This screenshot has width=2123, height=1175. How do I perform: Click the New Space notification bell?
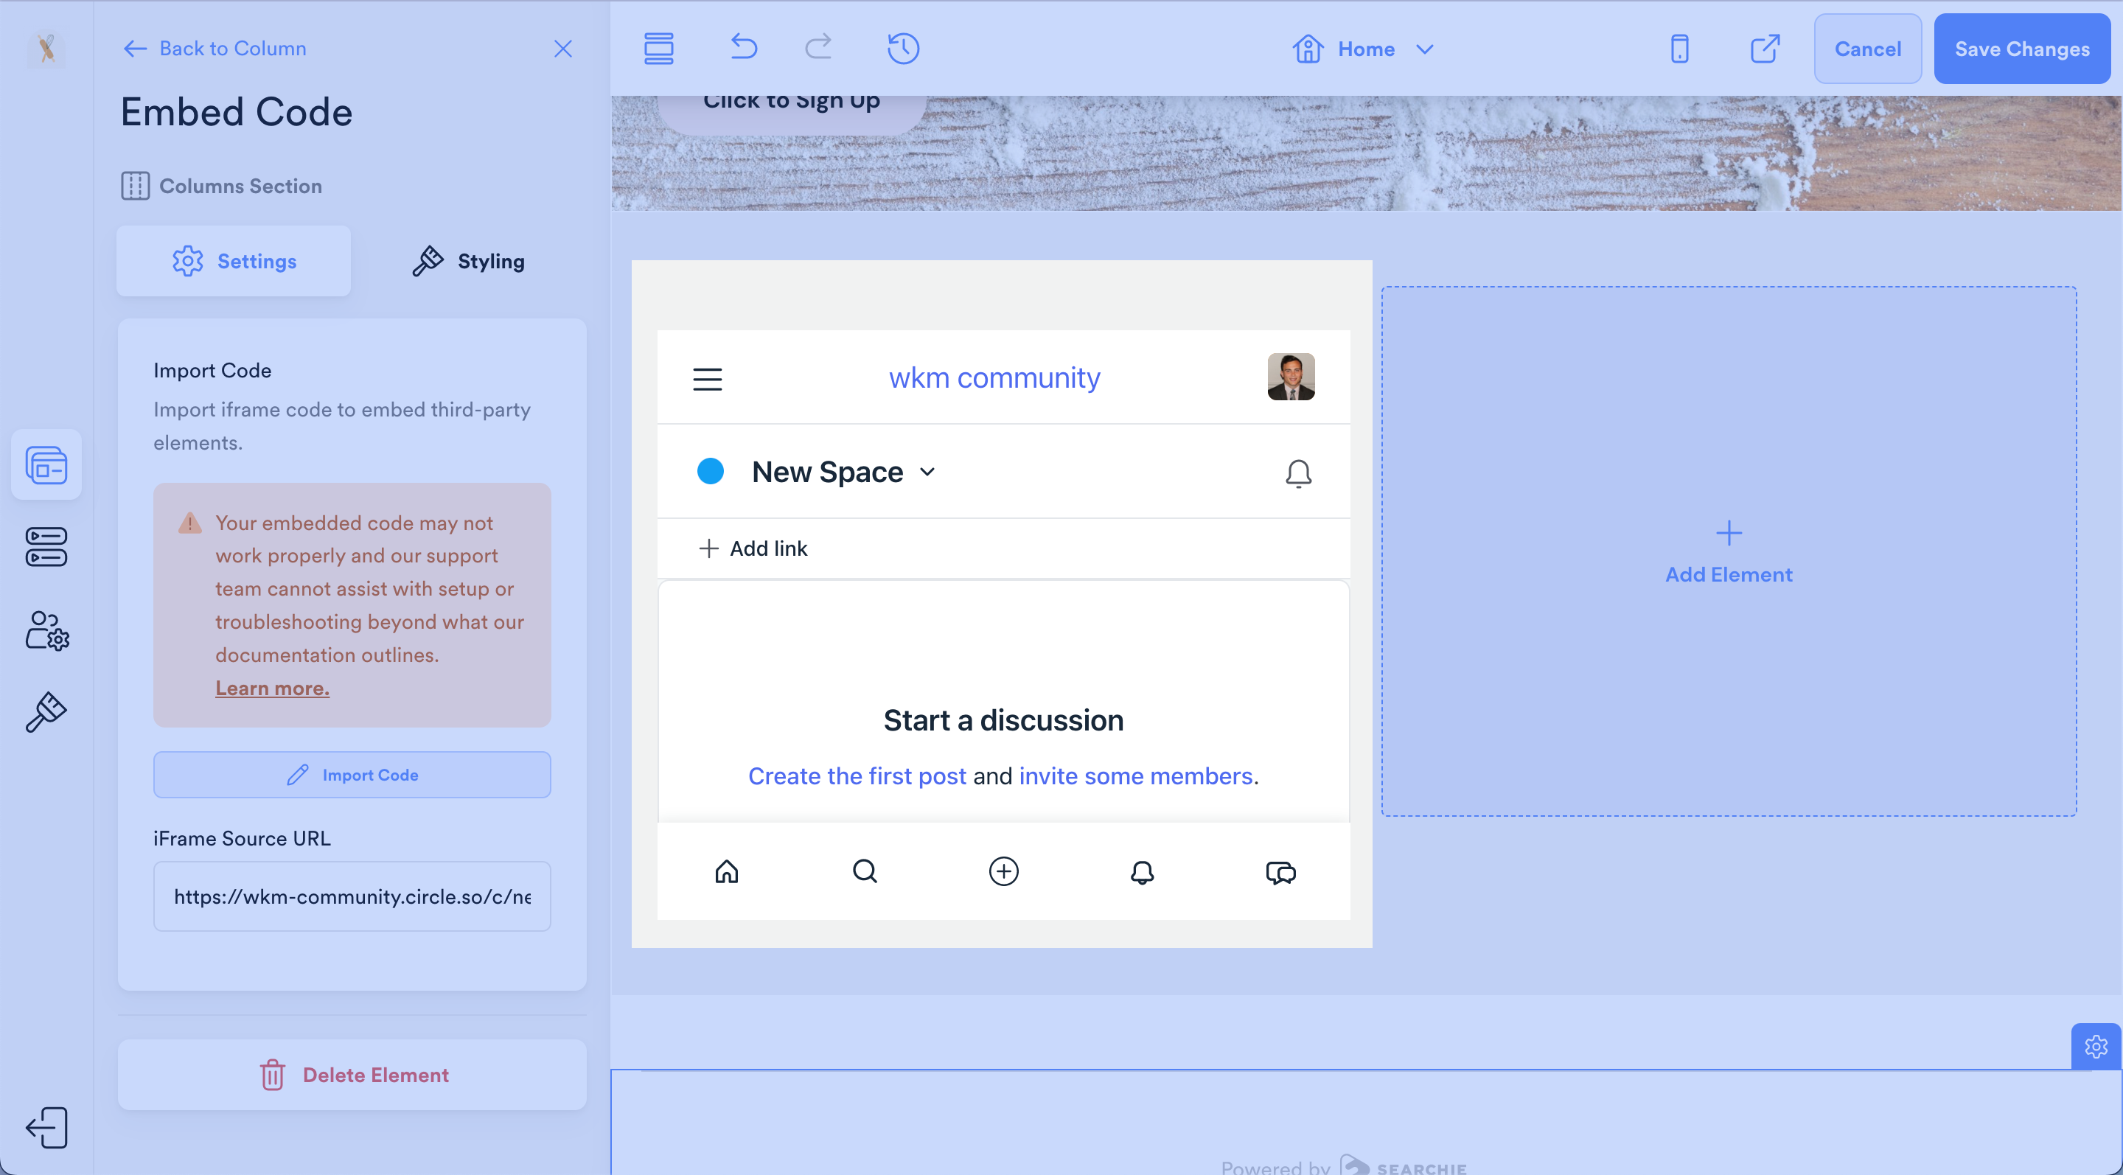1298,473
